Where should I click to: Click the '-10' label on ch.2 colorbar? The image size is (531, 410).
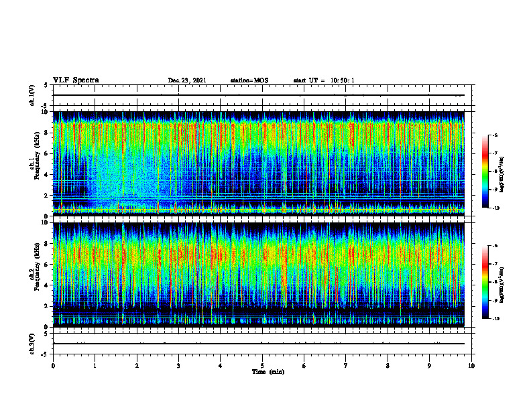click(495, 319)
